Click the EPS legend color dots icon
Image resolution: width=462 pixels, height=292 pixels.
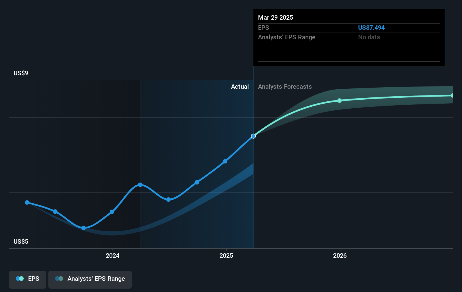20,279
